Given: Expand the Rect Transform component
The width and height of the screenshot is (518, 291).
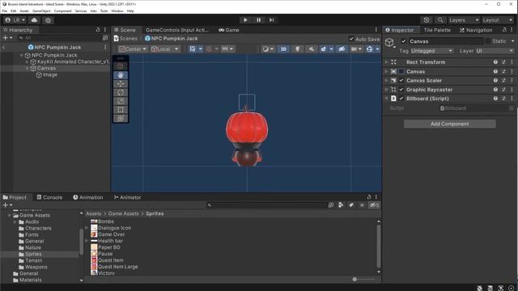Looking at the screenshot, I should [x=386, y=62].
